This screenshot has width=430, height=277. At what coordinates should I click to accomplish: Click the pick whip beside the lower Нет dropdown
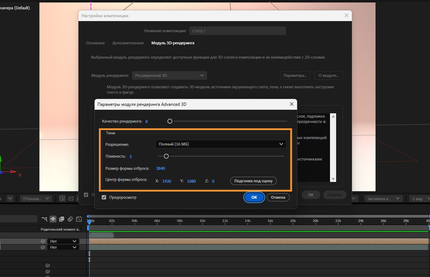43,247
